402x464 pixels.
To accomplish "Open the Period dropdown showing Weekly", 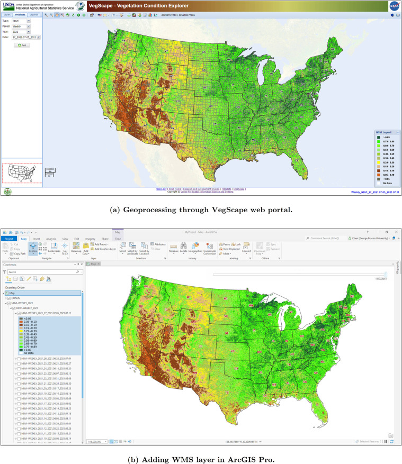I will (x=21, y=26).
